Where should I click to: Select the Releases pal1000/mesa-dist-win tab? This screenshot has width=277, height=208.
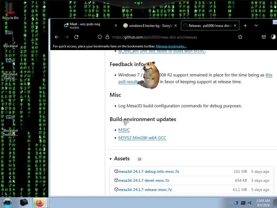[210, 26]
